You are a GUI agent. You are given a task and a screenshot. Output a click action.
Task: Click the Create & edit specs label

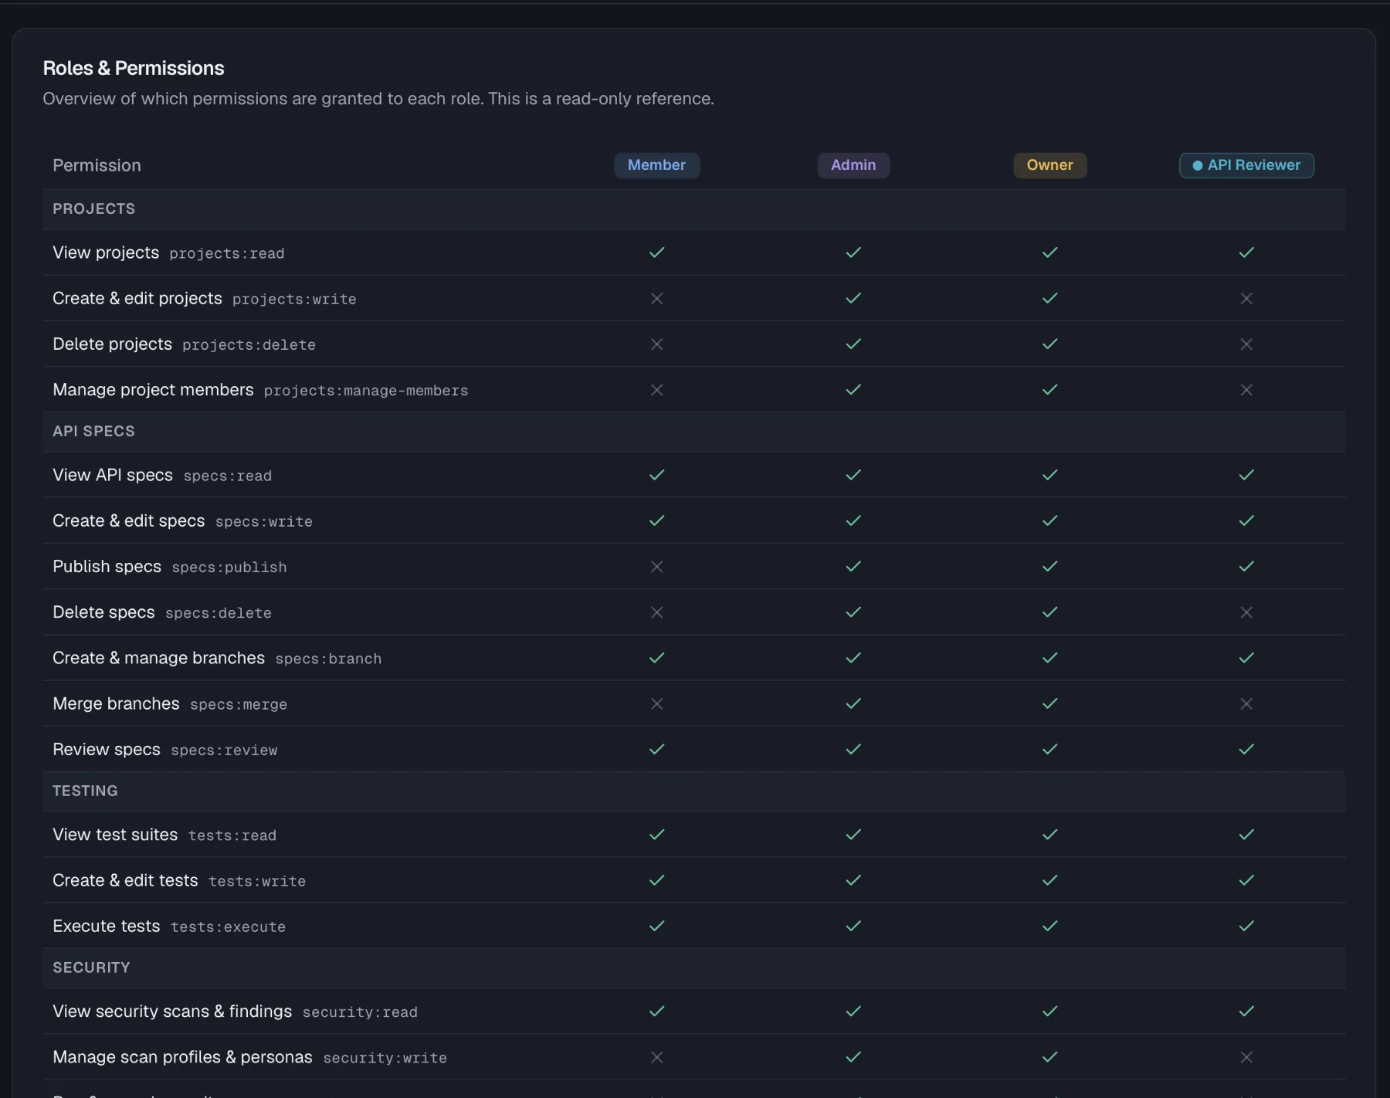(x=129, y=520)
